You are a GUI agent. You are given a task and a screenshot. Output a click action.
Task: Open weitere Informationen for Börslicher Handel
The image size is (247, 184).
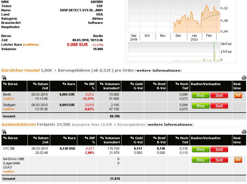point(158,70)
